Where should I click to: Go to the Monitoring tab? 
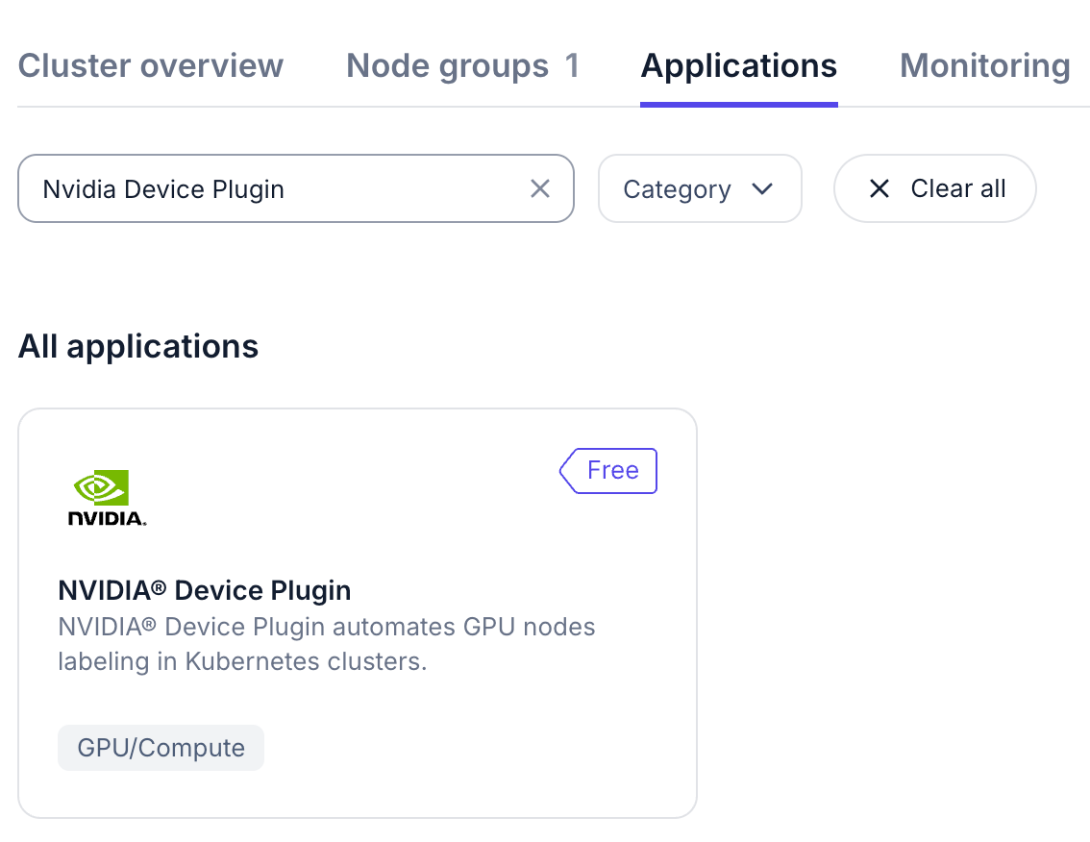click(984, 66)
